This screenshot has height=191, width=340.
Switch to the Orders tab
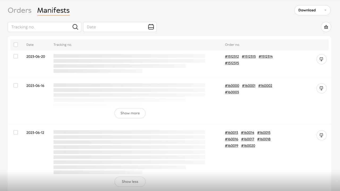pos(19,10)
